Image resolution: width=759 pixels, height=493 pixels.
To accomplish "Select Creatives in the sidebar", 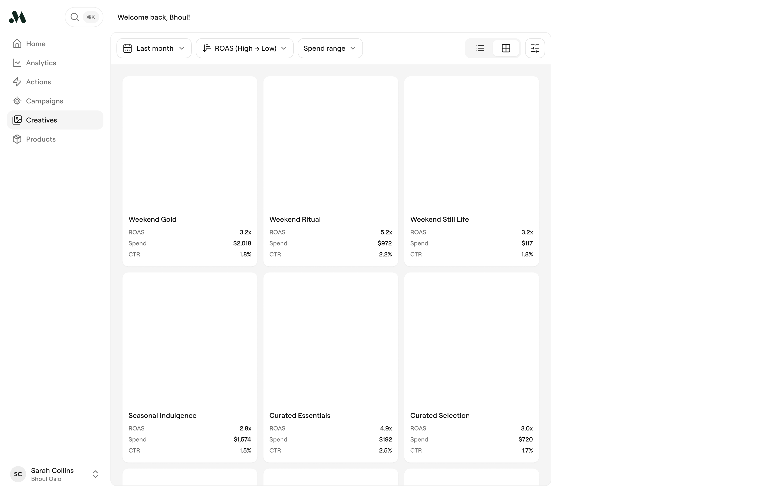I will coord(41,120).
